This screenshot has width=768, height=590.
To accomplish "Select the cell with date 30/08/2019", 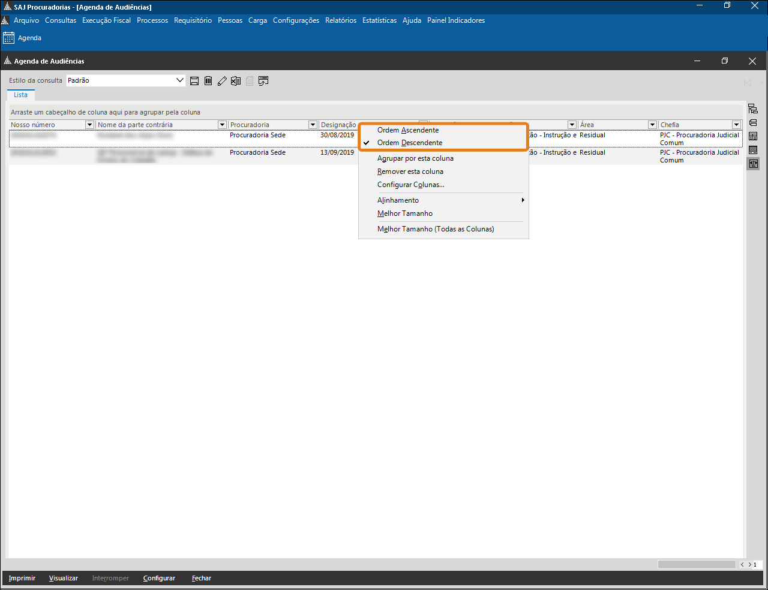I will tap(337, 136).
